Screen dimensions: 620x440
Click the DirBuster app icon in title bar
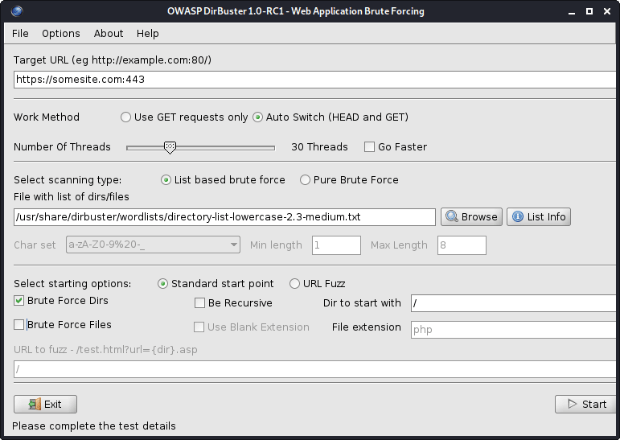(18, 11)
